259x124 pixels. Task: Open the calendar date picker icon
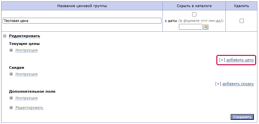point(206,27)
